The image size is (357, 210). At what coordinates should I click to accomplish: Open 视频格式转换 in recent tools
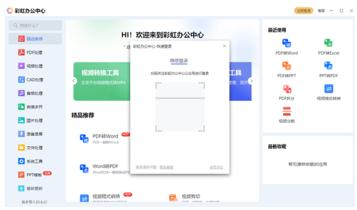tap(328, 93)
